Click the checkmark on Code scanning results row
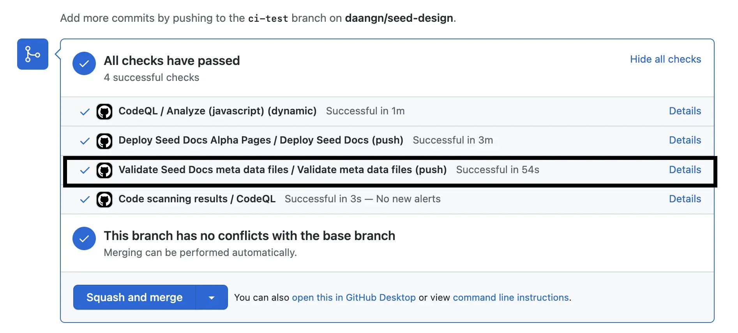The width and height of the screenshot is (738, 333). pos(85,200)
